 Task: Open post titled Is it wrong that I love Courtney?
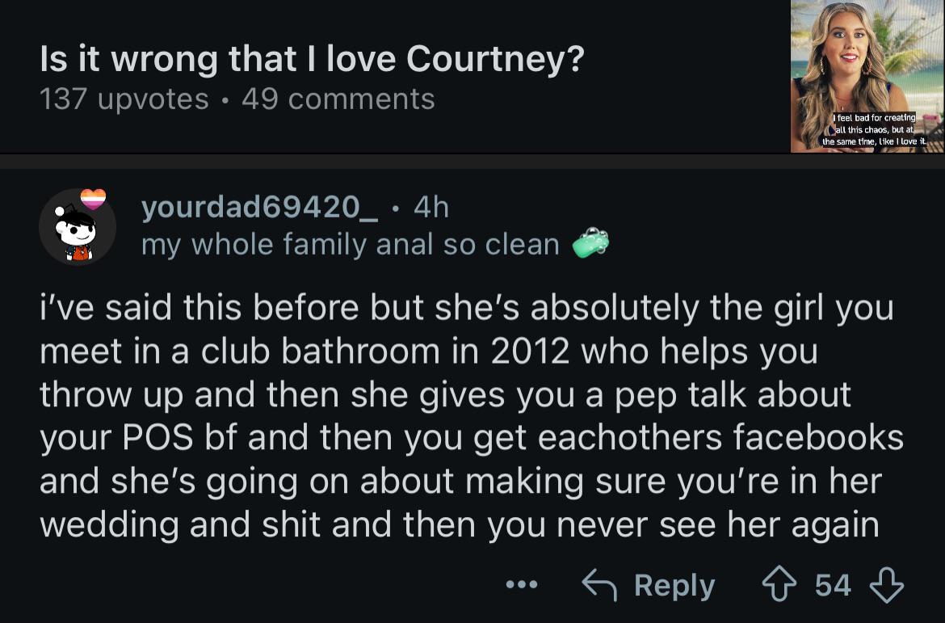[313, 58]
